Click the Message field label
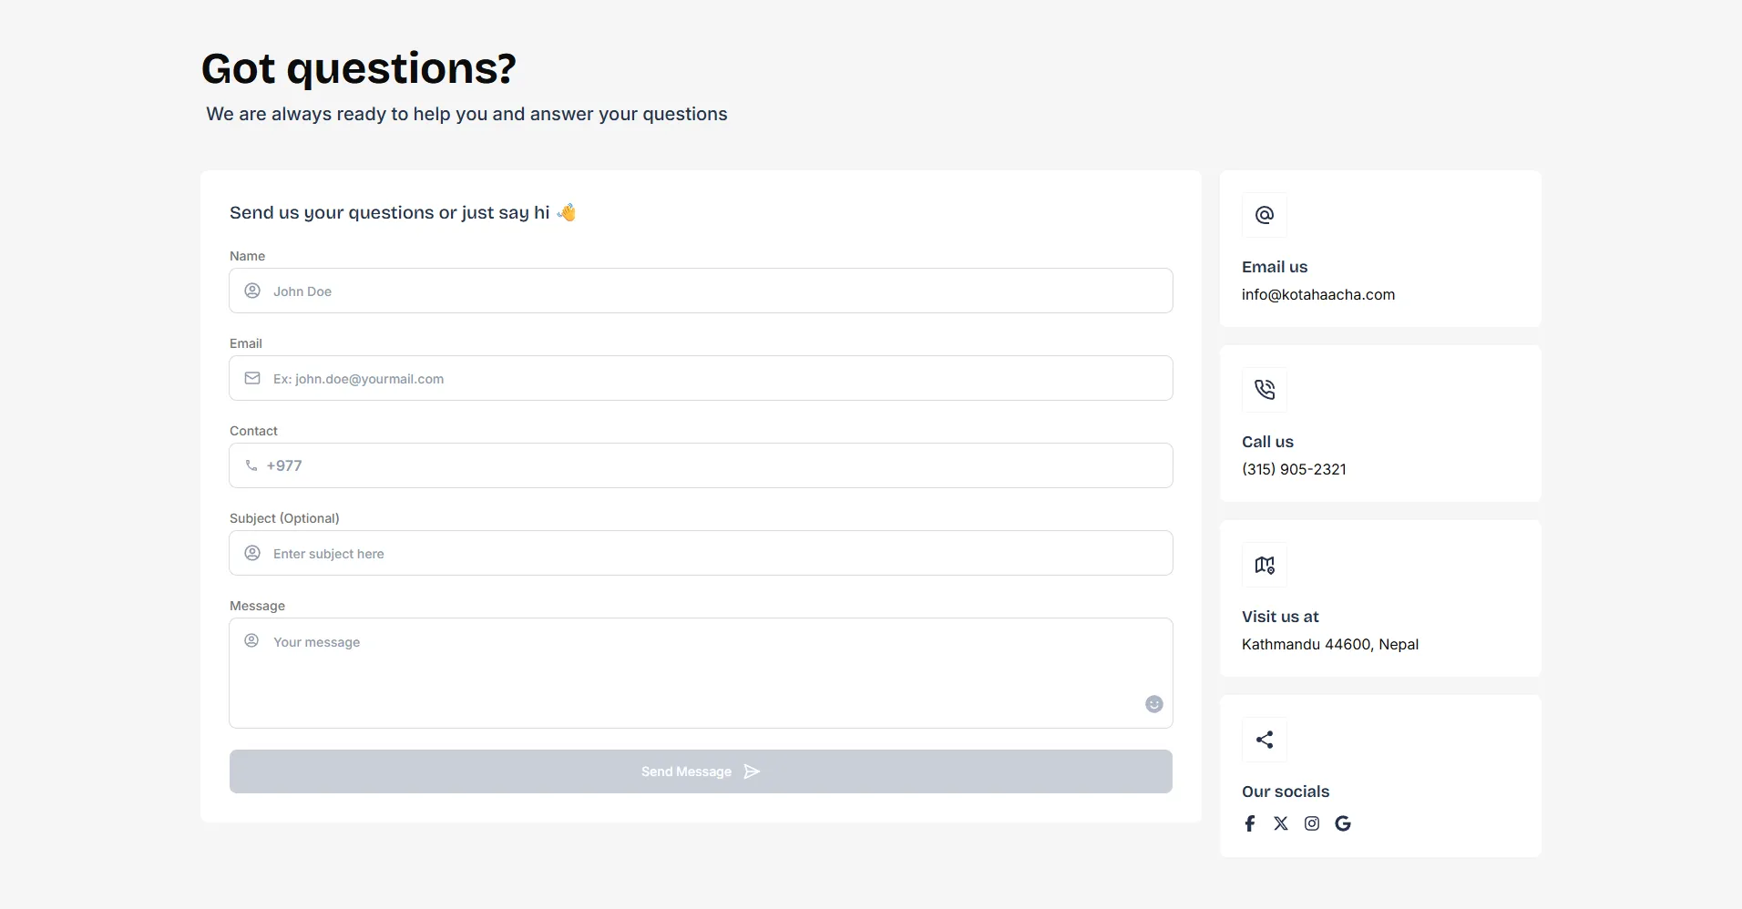Screen dimensions: 1742x909 (257, 606)
